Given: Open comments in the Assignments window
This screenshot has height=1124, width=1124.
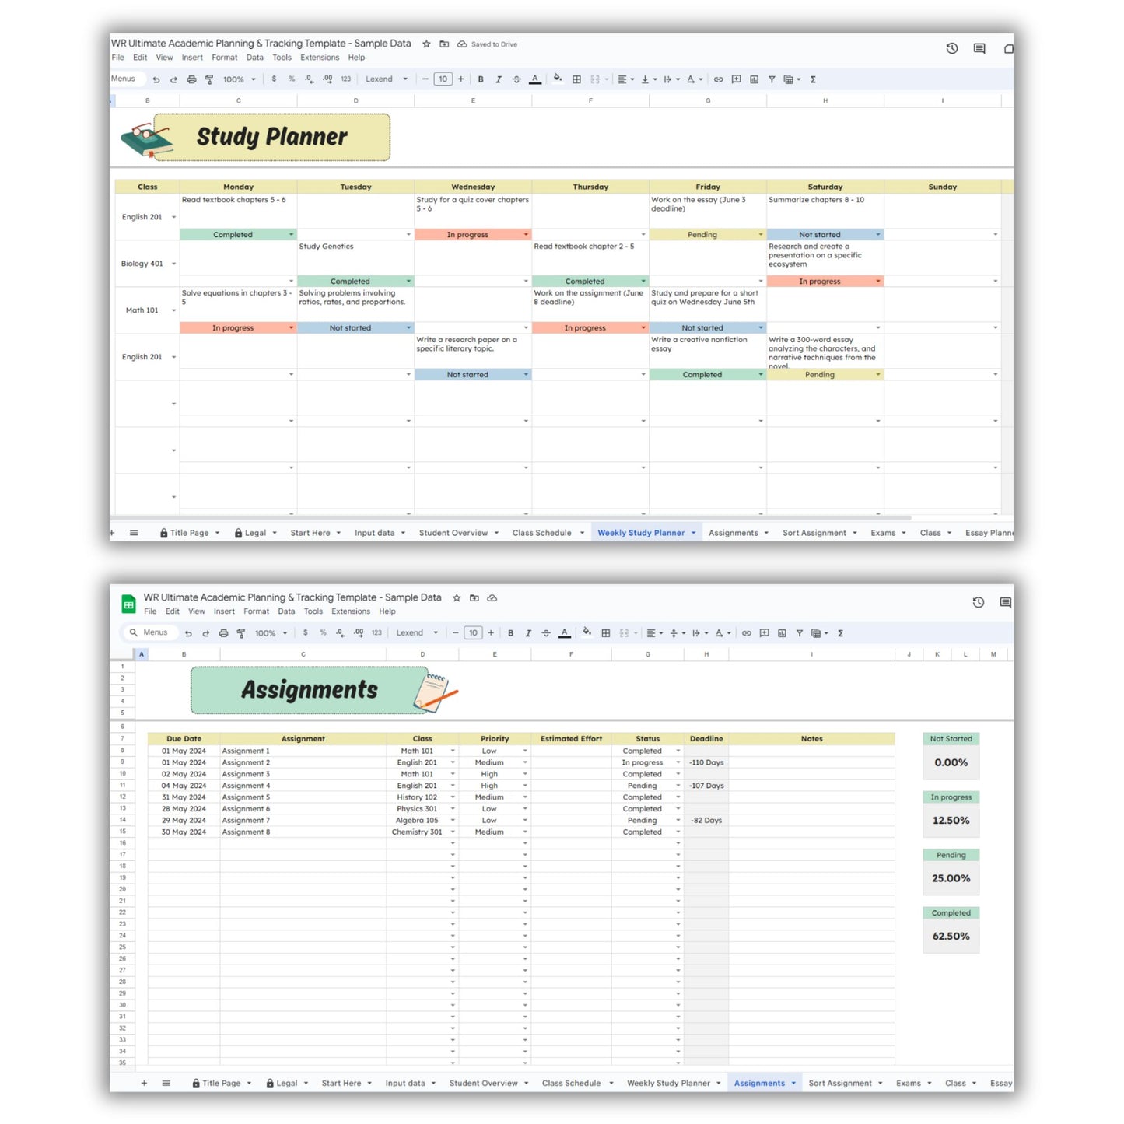Looking at the screenshot, I should 1005,602.
